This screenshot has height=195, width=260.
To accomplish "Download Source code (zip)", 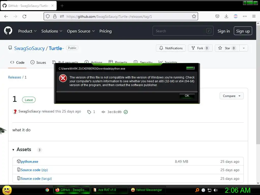I will point(34,170).
